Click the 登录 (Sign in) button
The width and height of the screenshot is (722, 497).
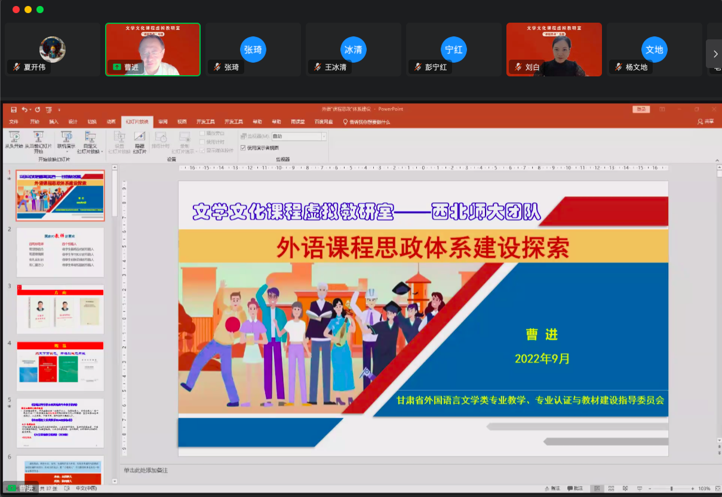(641, 109)
